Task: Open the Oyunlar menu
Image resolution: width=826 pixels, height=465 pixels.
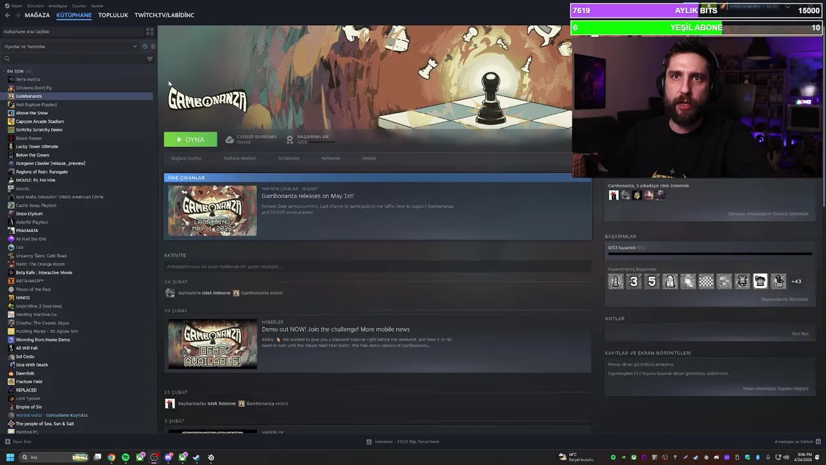Action: 79,6
